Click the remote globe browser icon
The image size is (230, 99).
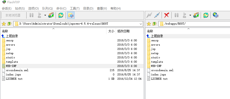coord(216,15)
